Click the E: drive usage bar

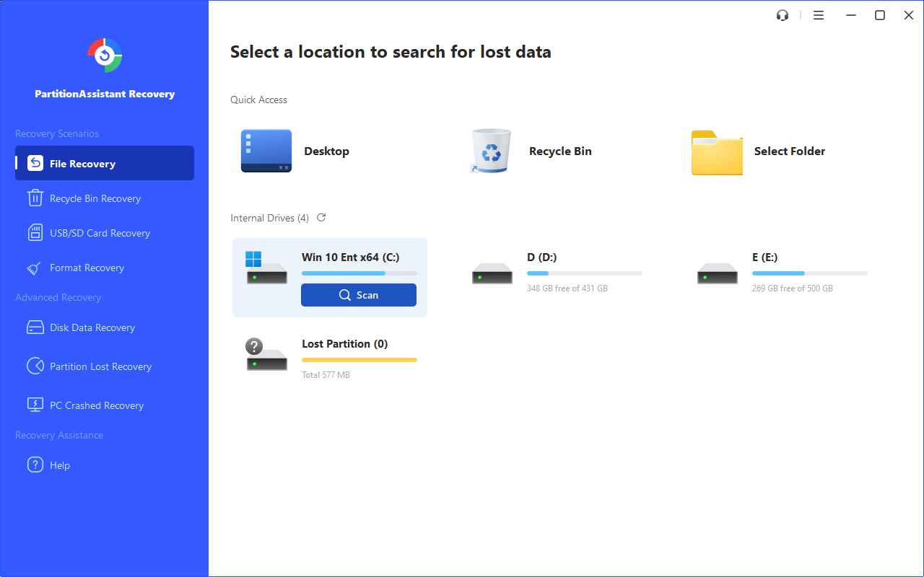pos(810,273)
